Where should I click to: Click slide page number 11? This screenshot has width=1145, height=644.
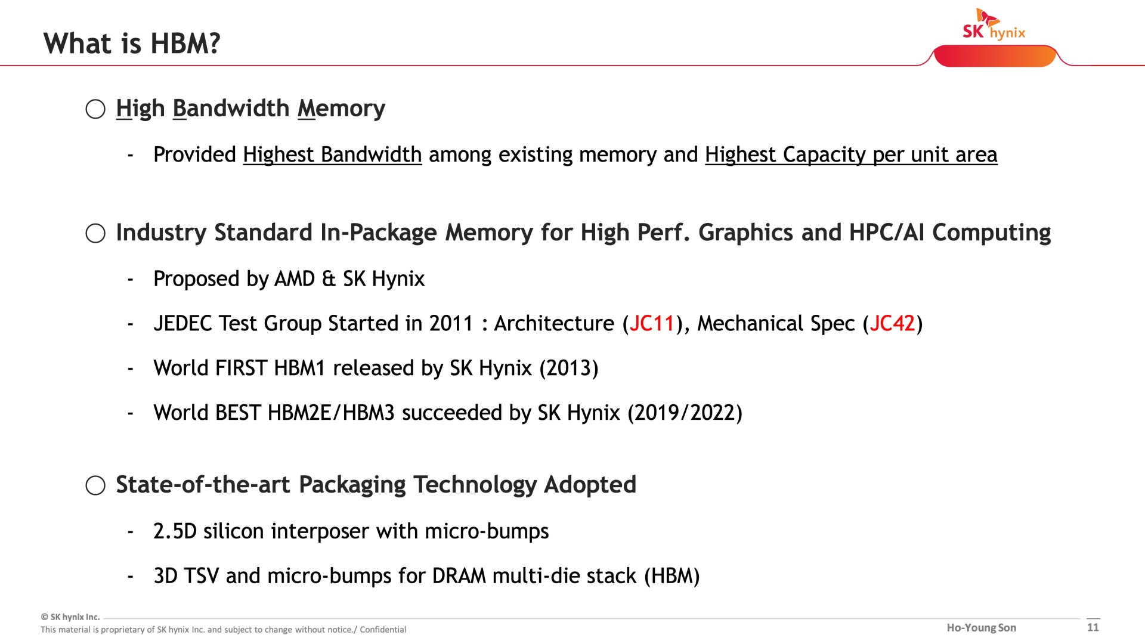(1093, 627)
